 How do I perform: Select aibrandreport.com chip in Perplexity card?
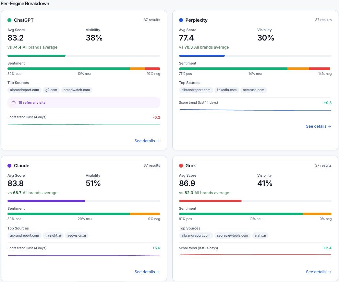click(x=196, y=90)
